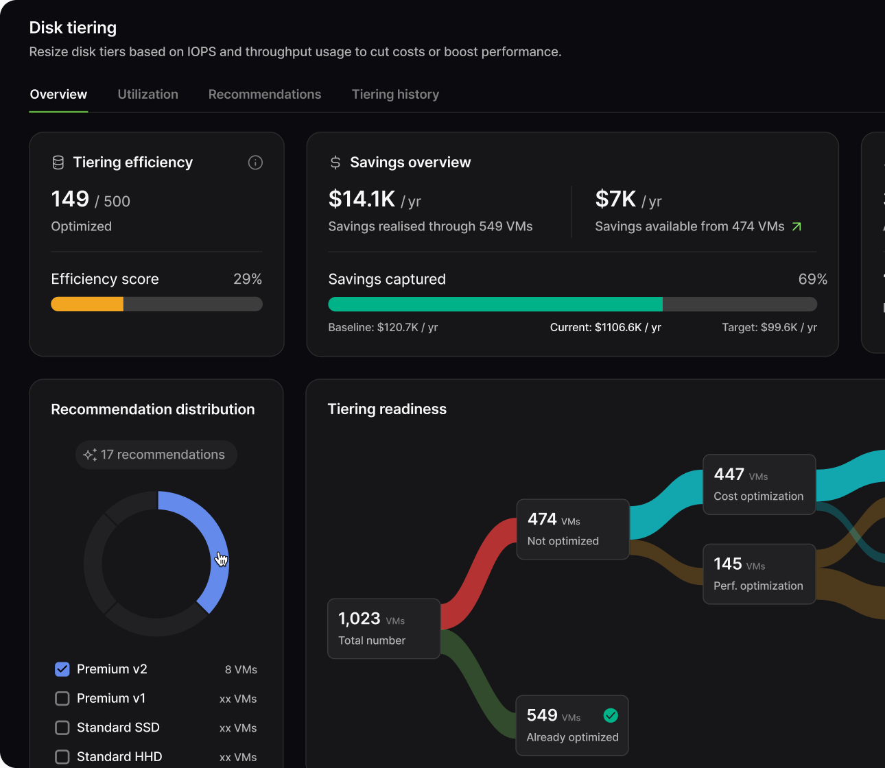
Task: Select the 1,023 Total number node
Action: (x=383, y=629)
